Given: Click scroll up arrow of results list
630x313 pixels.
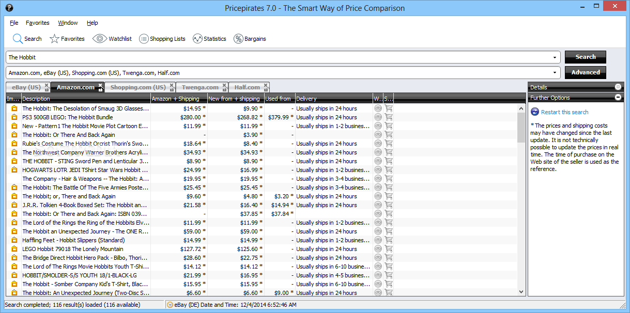Looking at the screenshot, I should pos(521,108).
